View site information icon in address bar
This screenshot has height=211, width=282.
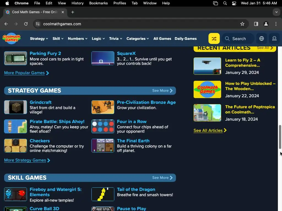pyautogui.click(x=37, y=24)
